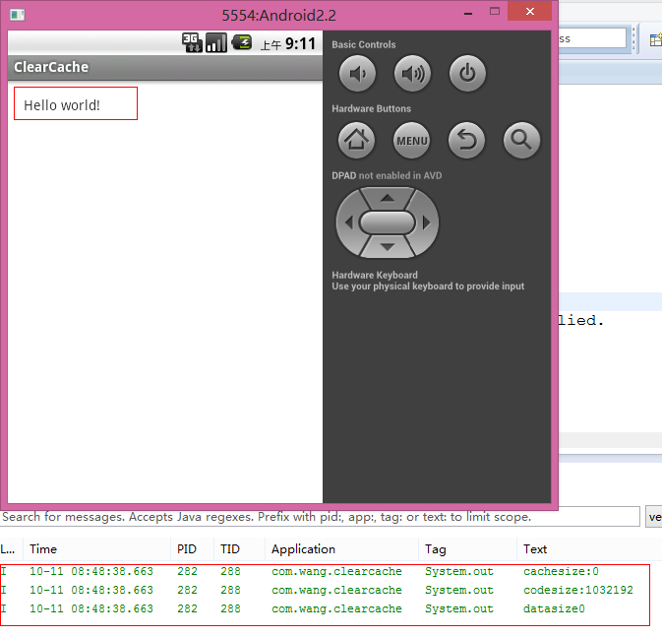The image size is (662, 637).
Task: Click the DPAD center button
Action: 388,223
